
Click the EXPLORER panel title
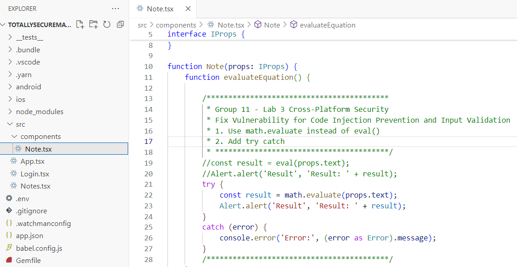click(x=22, y=9)
